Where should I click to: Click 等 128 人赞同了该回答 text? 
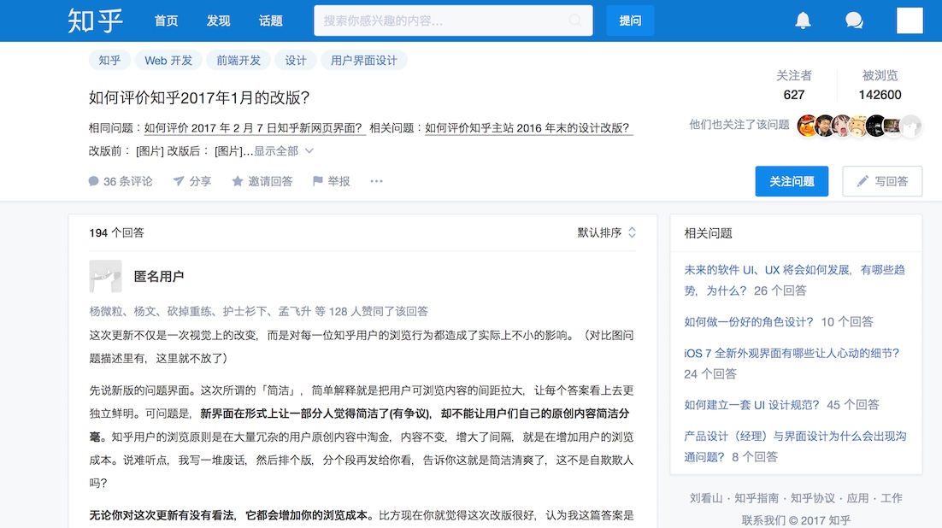(x=371, y=311)
